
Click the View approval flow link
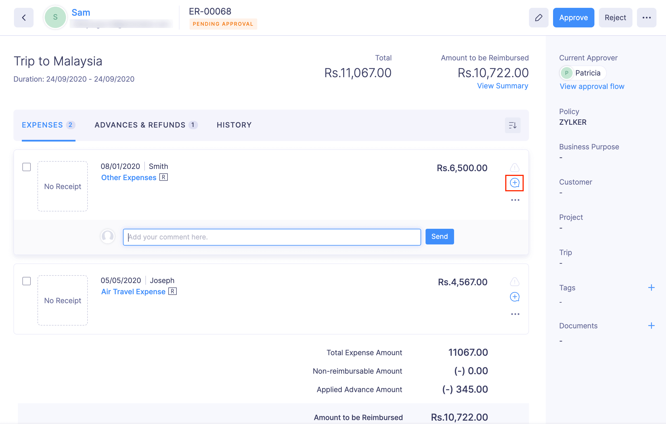(592, 86)
